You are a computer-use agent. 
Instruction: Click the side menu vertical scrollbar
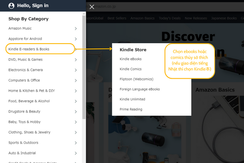(x=84, y=67)
